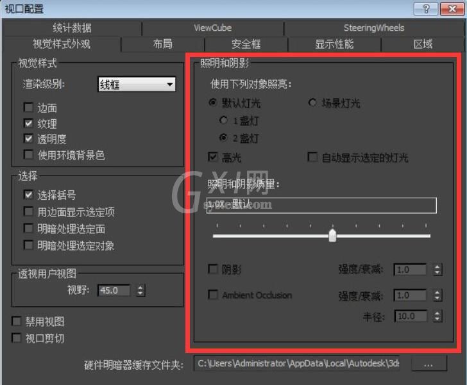Check the 视口剪切 checkbox

pos(17,338)
